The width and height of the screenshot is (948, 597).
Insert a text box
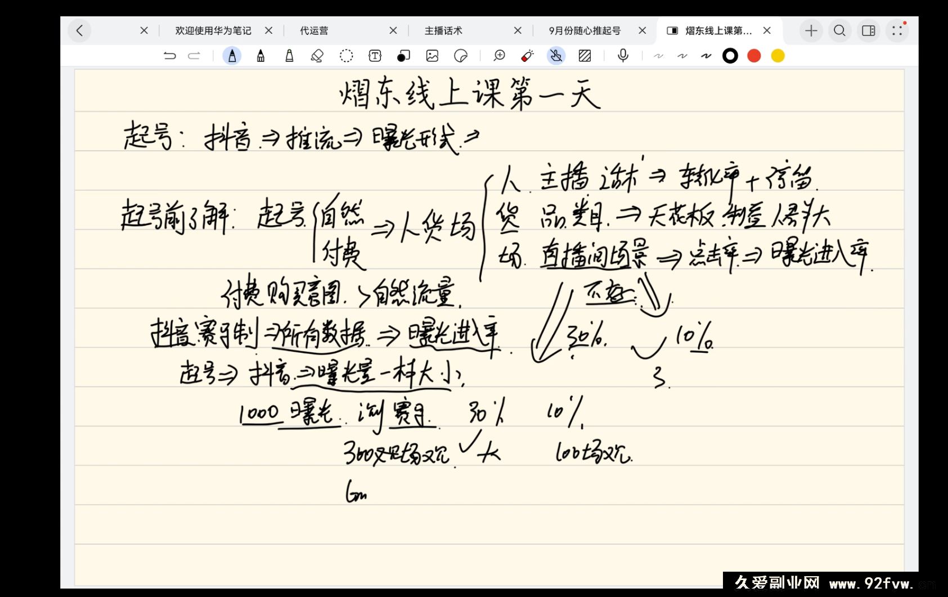tap(375, 56)
